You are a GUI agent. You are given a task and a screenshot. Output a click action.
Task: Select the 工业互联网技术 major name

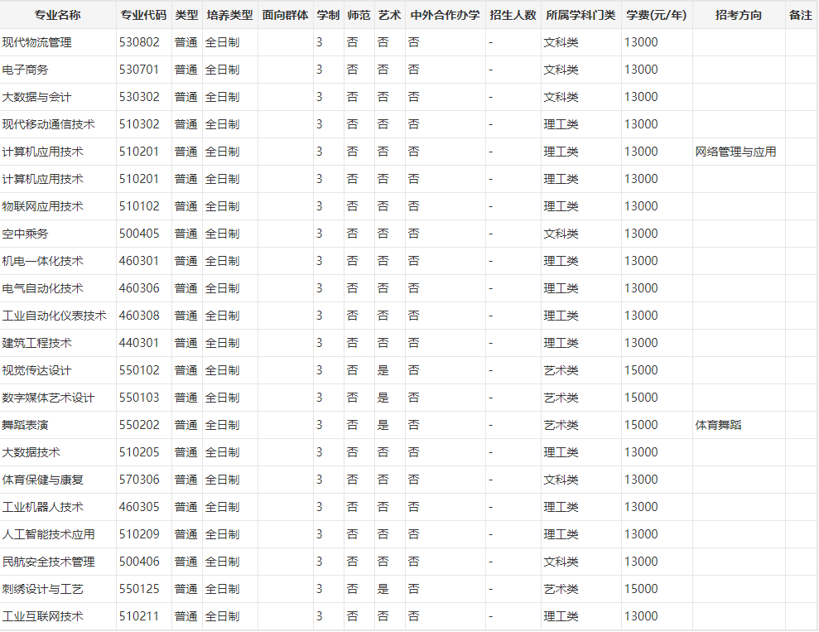coord(43,616)
